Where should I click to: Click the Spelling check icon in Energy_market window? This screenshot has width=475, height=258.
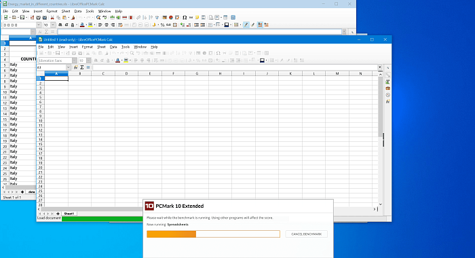tap(104, 17)
